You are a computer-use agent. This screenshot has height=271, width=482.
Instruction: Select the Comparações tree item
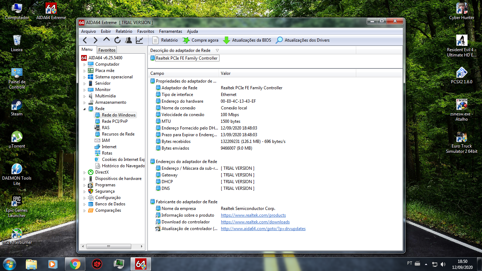108,210
